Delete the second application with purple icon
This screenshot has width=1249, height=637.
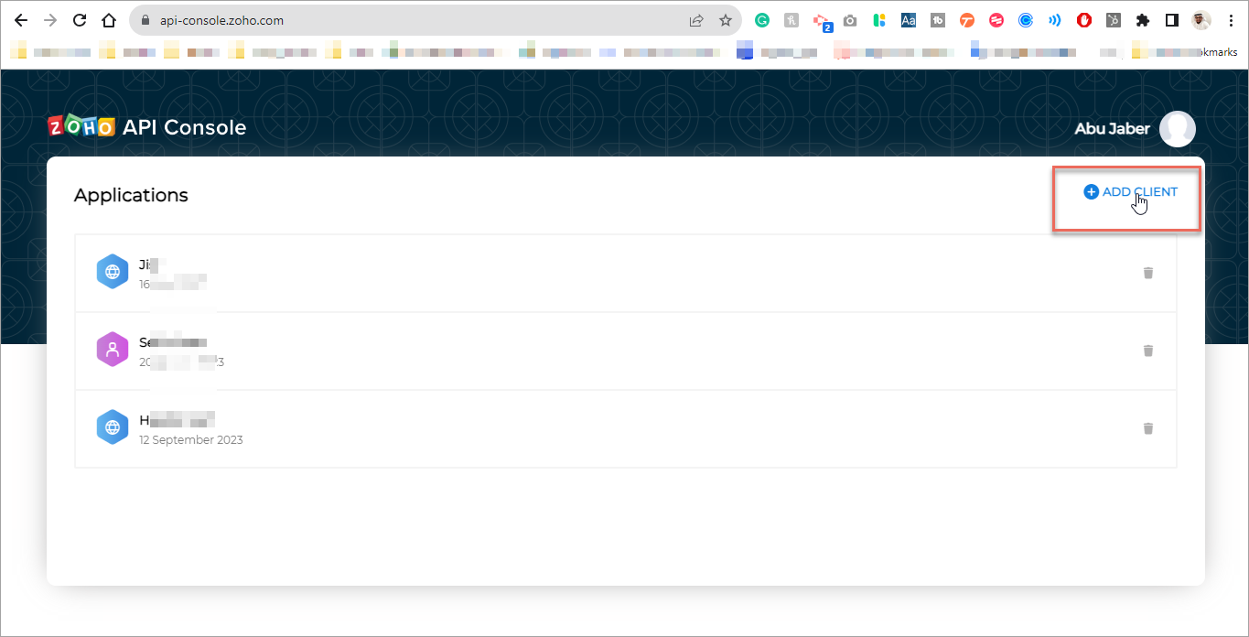point(1147,351)
